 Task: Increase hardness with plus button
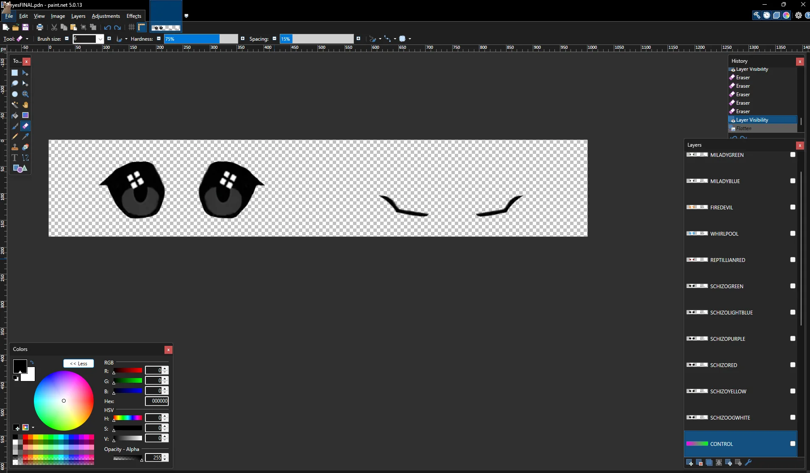(242, 39)
